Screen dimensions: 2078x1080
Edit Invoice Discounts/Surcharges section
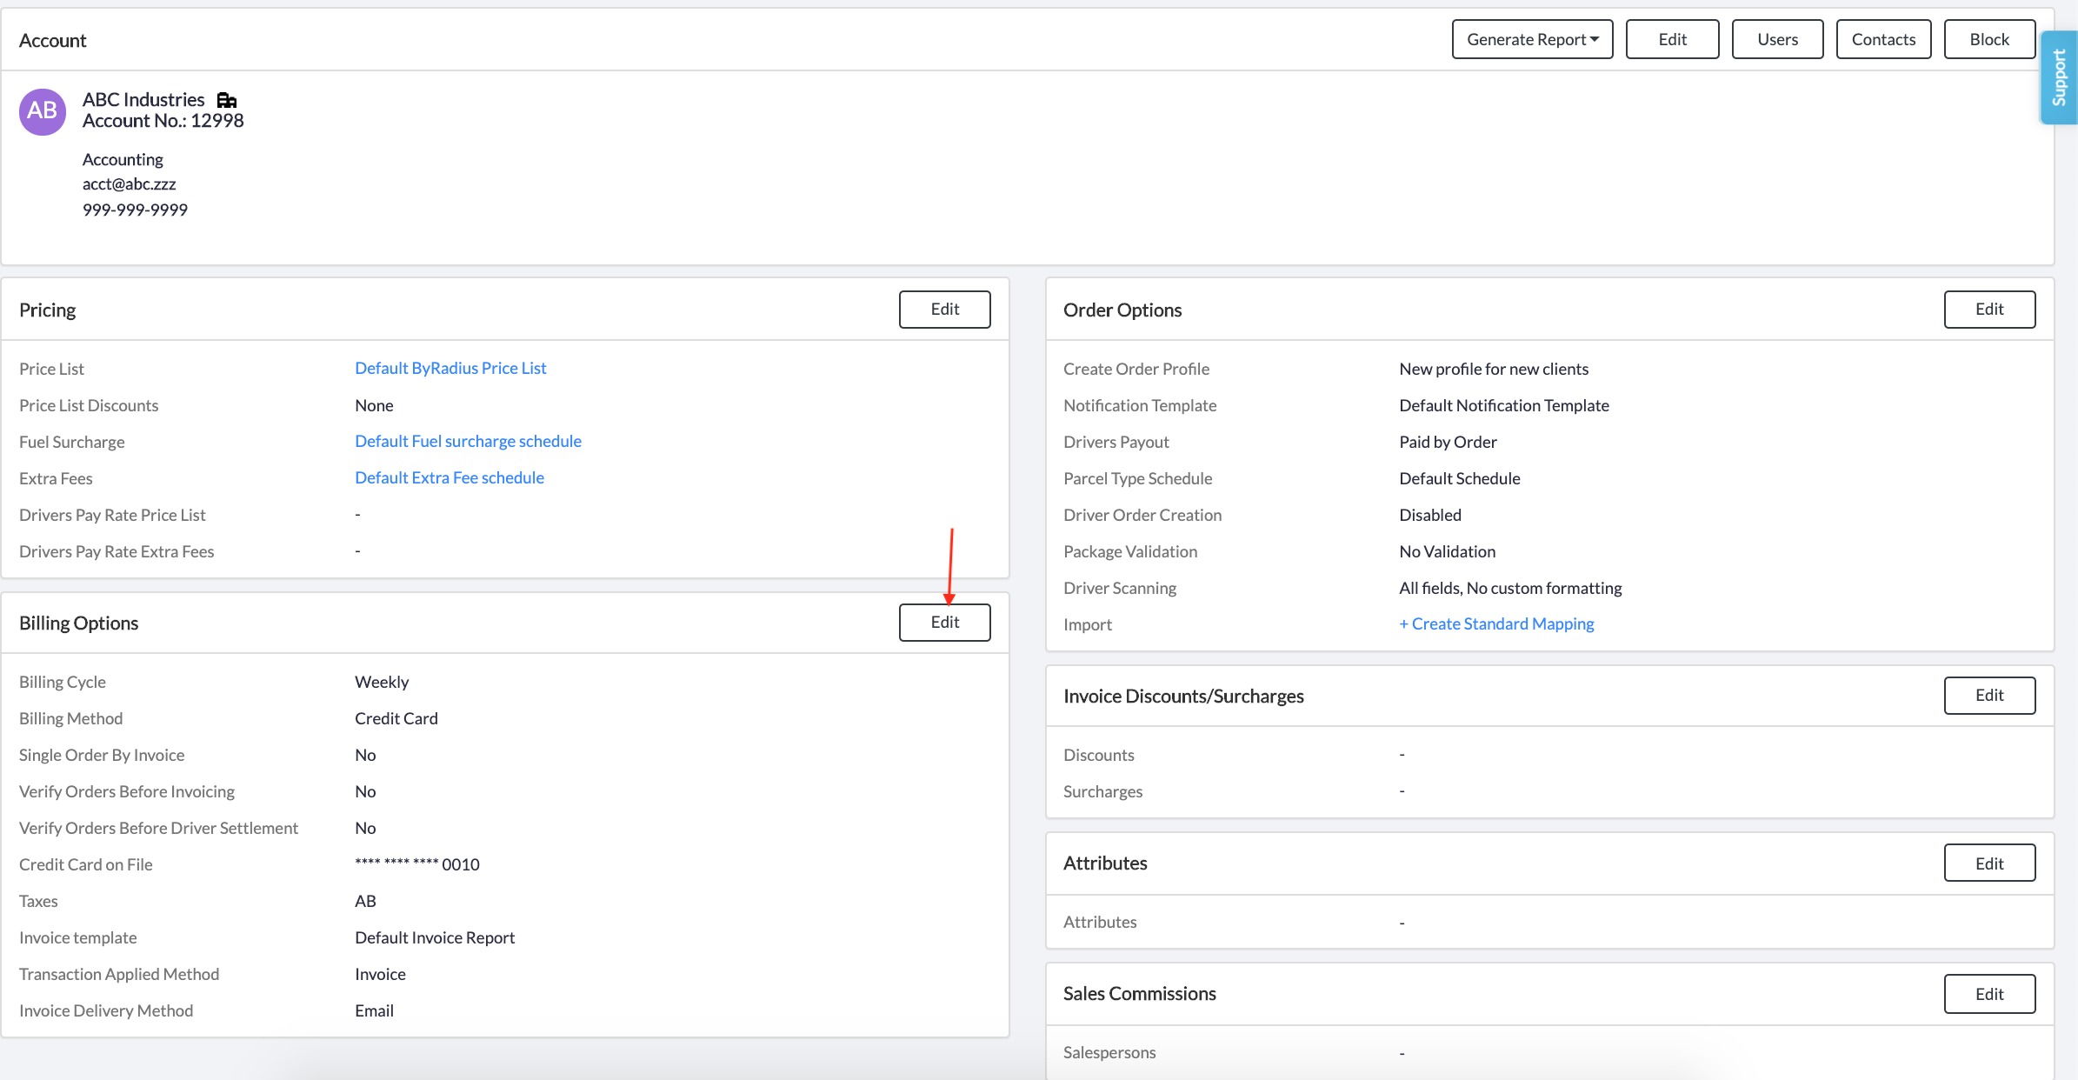(1989, 696)
